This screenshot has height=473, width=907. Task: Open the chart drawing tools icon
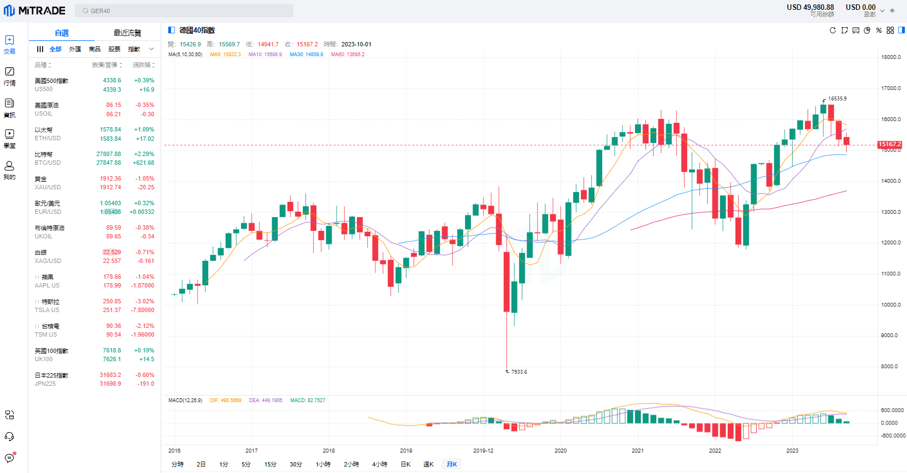[x=844, y=31]
